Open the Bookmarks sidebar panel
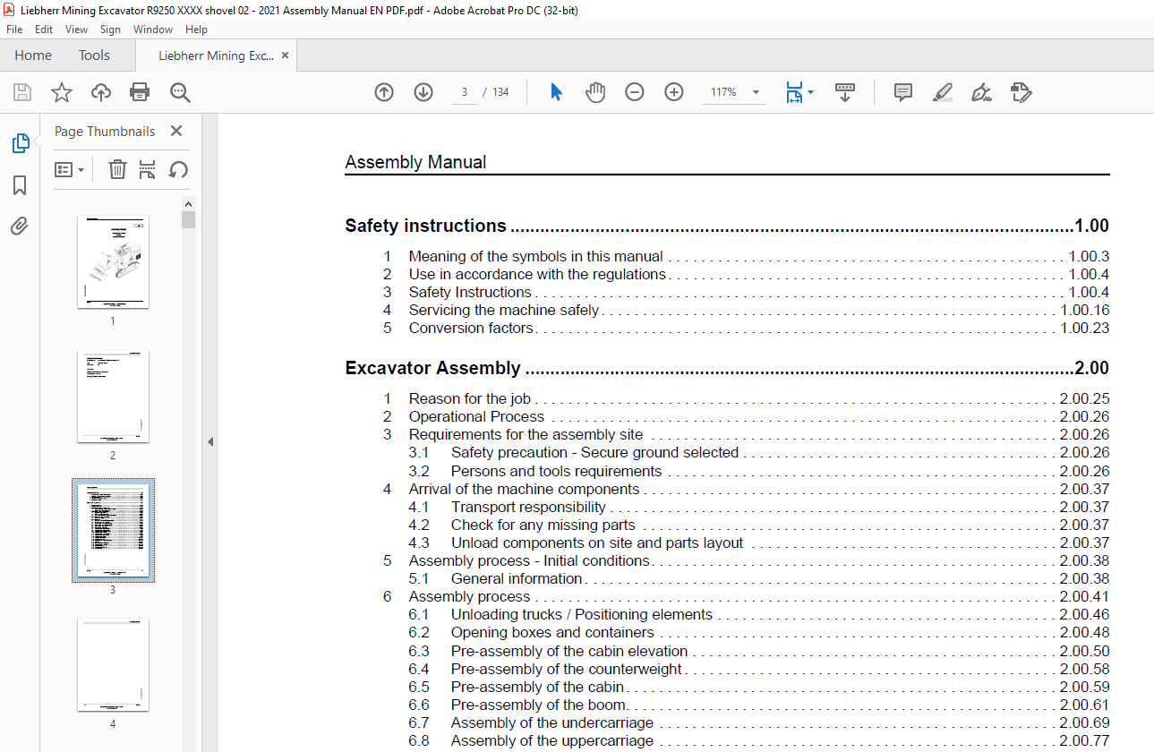 click(x=20, y=185)
